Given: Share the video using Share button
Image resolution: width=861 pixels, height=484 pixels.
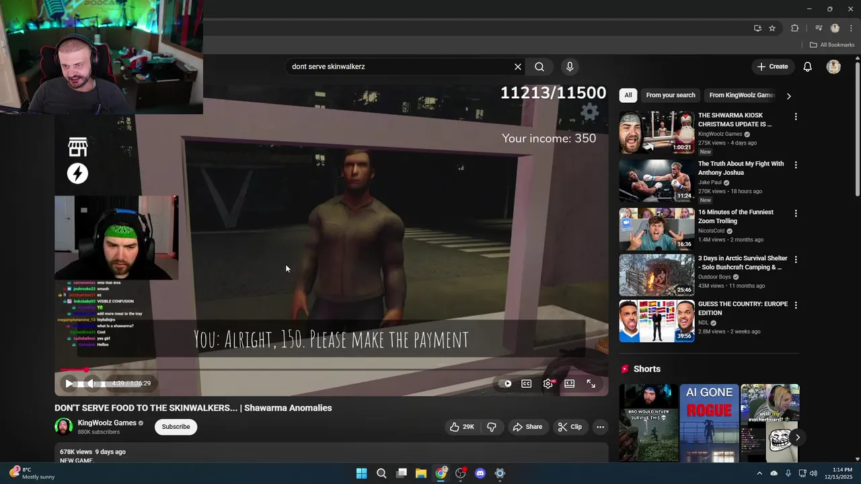Looking at the screenshot, I should coord(527,427).
